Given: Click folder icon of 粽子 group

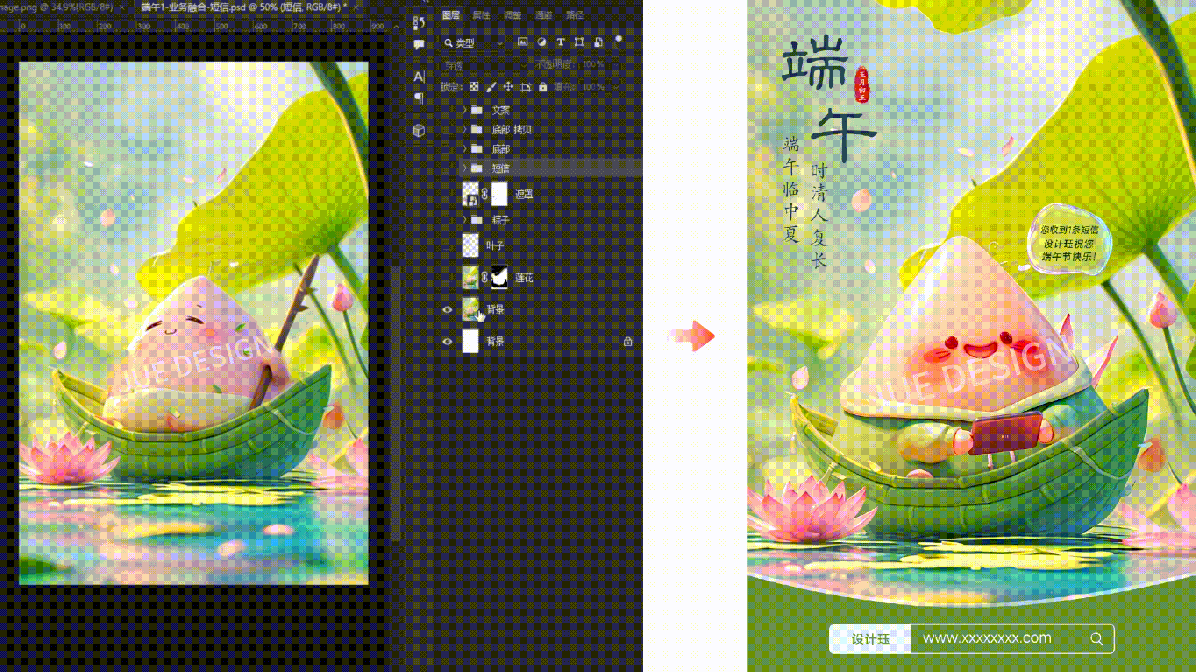Looking at the screenshot, I should coord(477,219).
